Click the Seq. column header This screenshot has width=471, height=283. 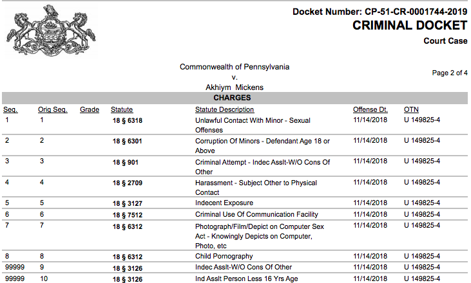(x=10, y=110)
